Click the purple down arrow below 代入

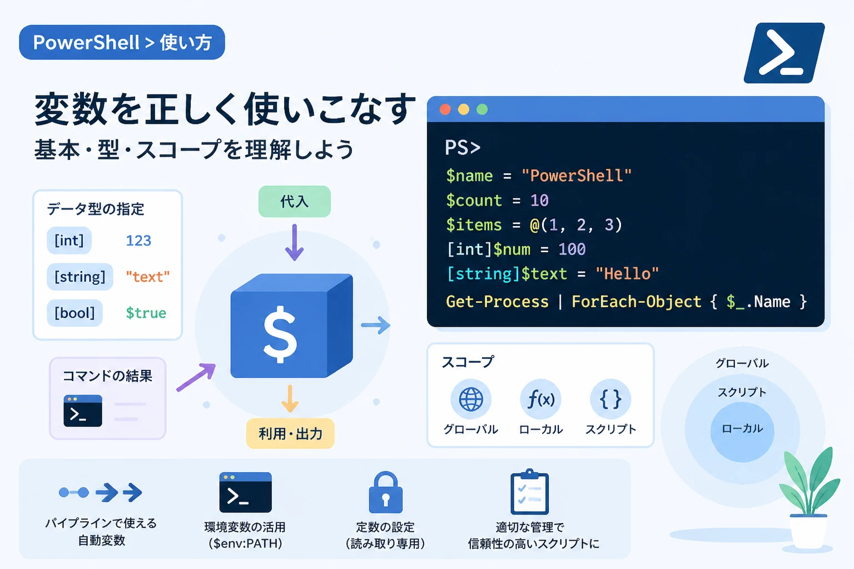[x=294, y=242]
